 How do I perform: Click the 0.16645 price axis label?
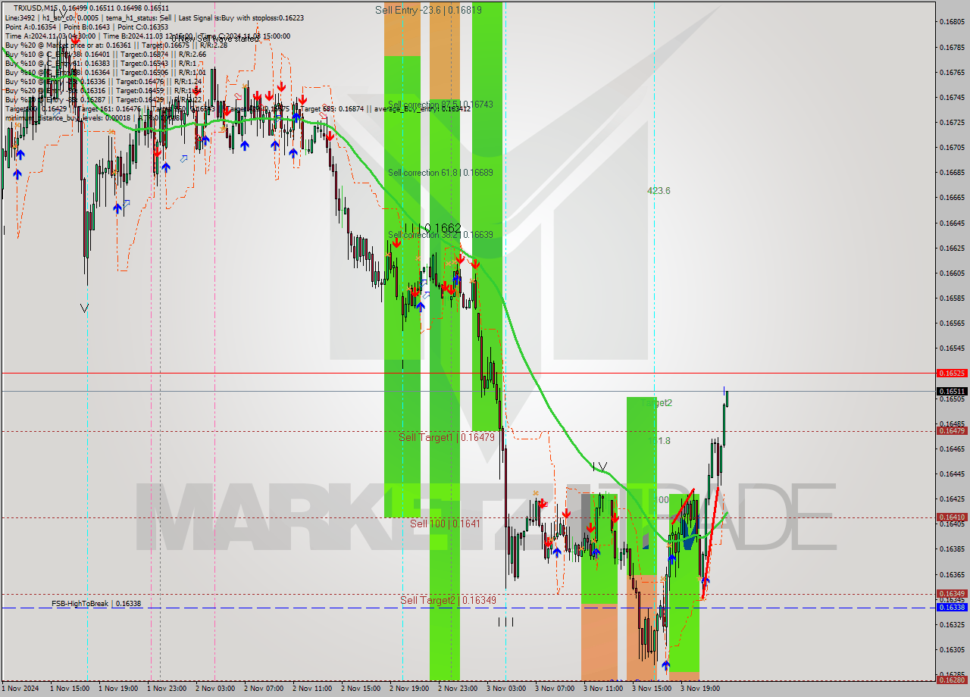953,223
